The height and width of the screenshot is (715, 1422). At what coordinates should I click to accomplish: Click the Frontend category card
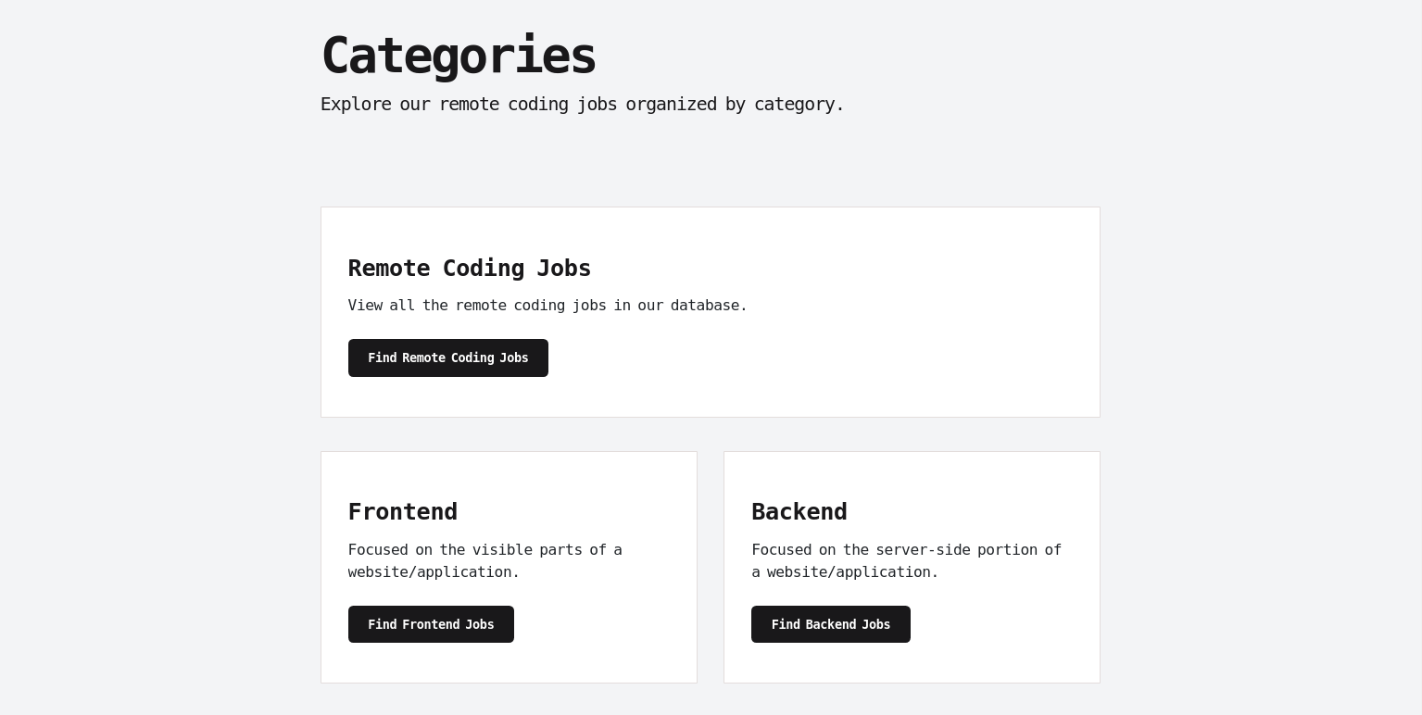point(509,567)
